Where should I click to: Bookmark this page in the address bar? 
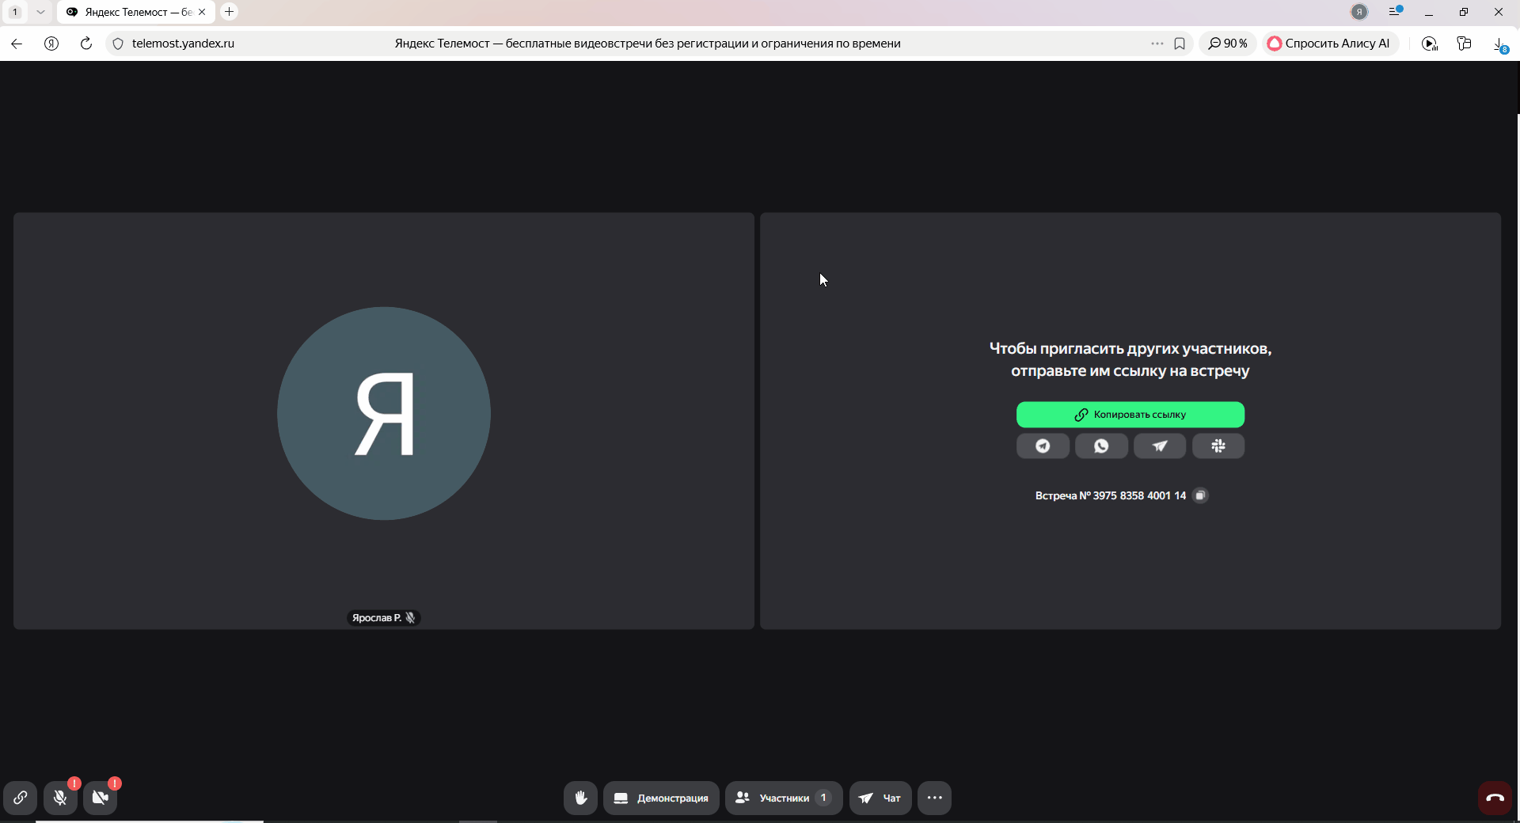1180,44
